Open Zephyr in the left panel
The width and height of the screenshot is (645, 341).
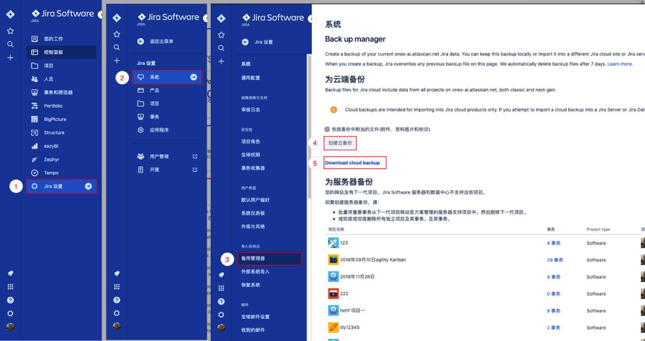pos(62,159)
